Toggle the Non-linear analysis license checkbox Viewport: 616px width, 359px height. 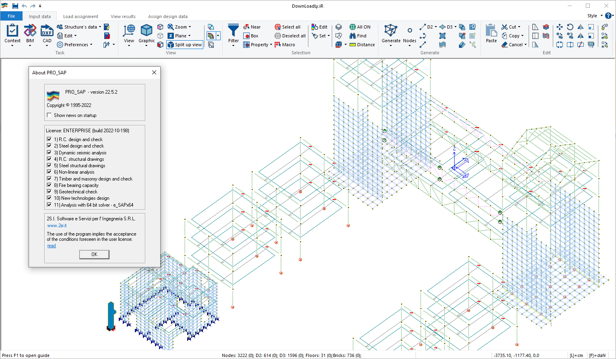point(49,172)
